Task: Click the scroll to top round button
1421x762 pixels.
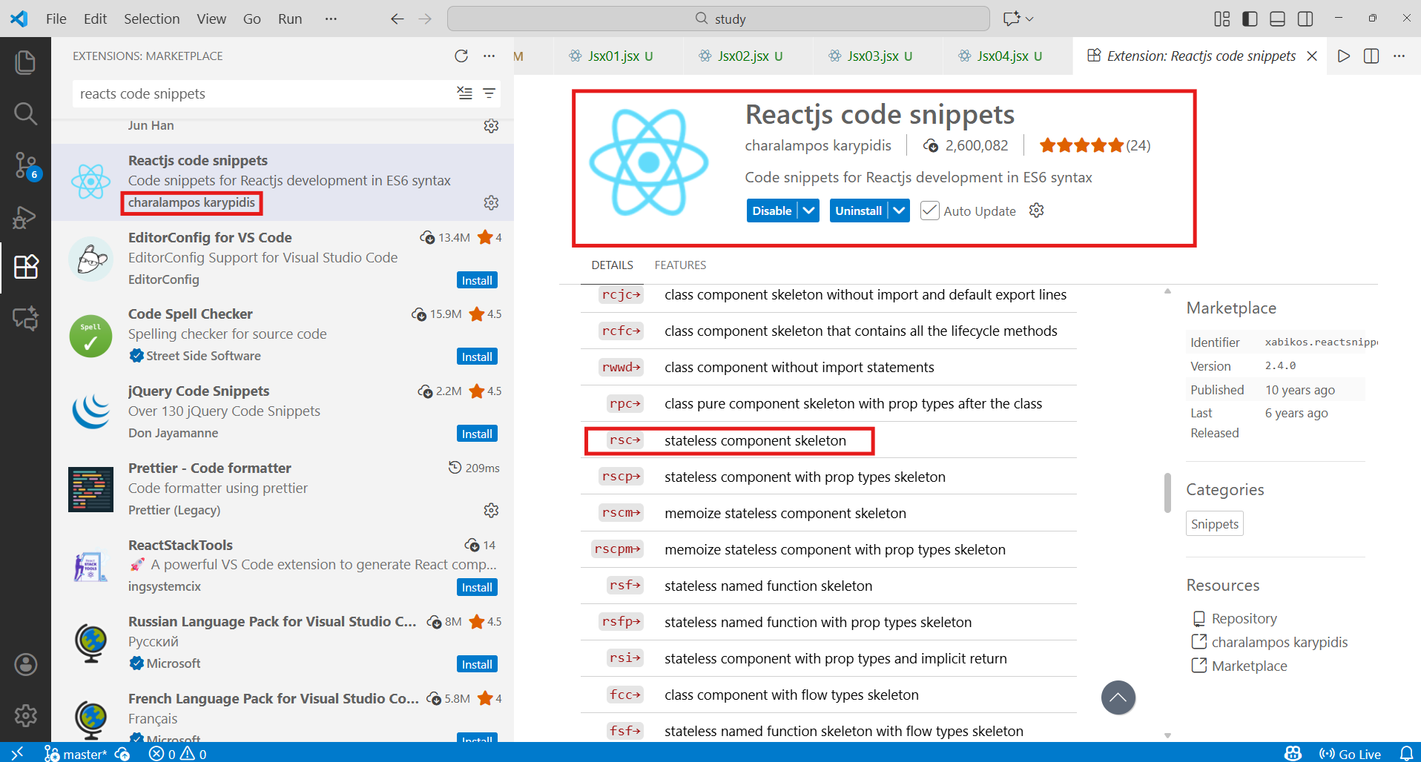Action: coord(1118,698)
